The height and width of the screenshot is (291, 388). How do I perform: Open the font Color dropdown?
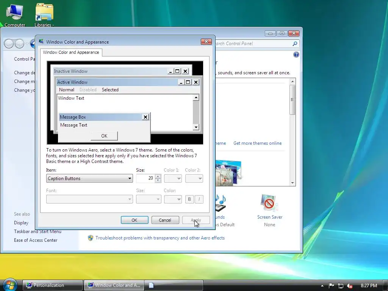pyautogui.click(x=173, y=199)
